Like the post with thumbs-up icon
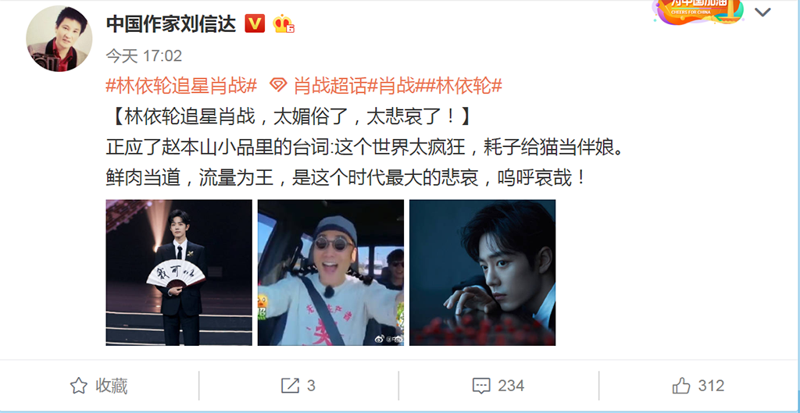Image resolution: width=800 pixels, height=413 pixels. pyautogui.click(x=681, y=386)
